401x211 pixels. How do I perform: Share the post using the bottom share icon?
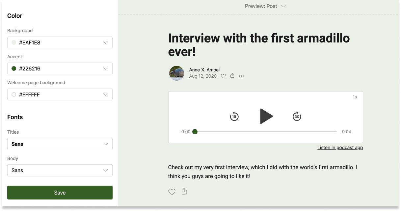184,191
